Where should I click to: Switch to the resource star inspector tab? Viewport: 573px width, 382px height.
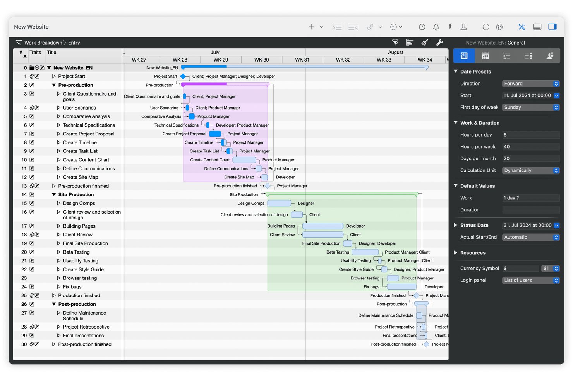pyautogui.click(x=550, y=56)
